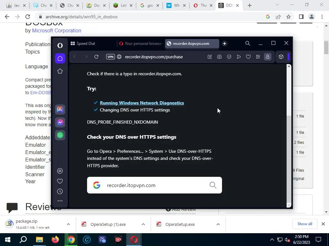329x246 pixels.
Task: Open Running Windows Network Diagnostics link
Action: [142, 103]
